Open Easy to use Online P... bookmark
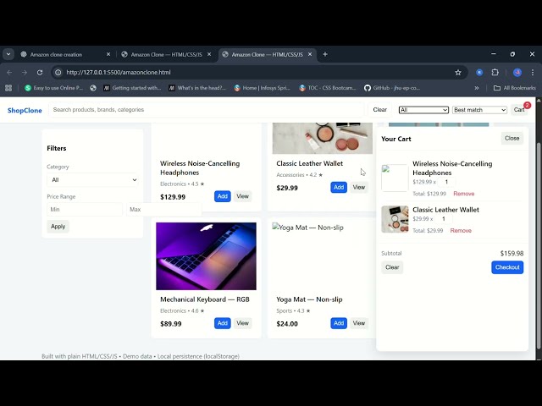Image resolution: width=542 pixels, height=406 pixels. click(53, 88)
